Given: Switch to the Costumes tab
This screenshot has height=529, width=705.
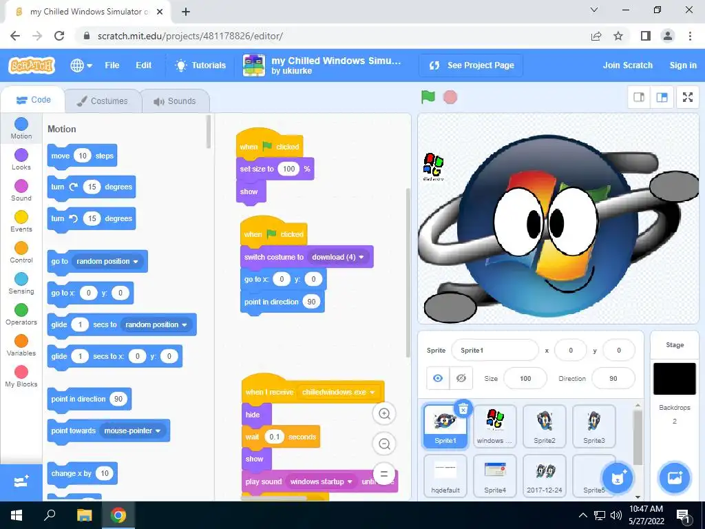Looking at the screenshot, I should [103, 101].
